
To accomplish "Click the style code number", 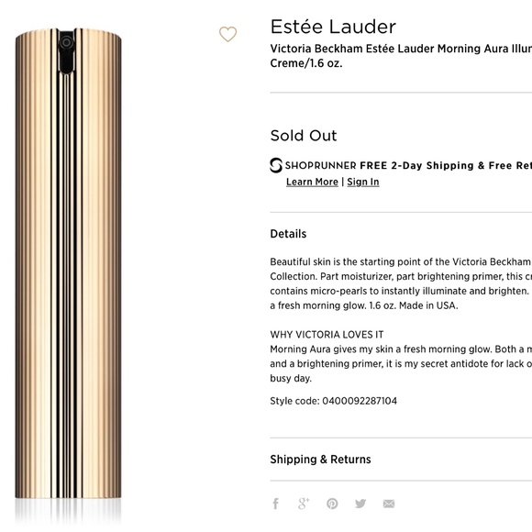I will [360, 401].
